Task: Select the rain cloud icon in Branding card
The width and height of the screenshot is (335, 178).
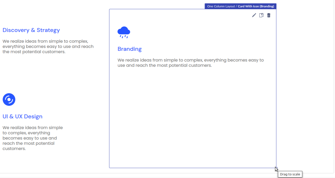Action: (x=124, y=32)
